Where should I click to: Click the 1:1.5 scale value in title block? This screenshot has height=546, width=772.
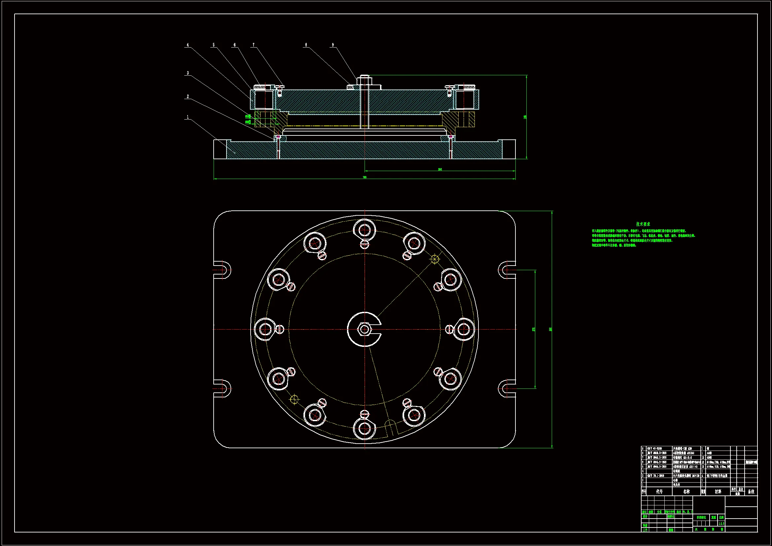coord(721,524)
